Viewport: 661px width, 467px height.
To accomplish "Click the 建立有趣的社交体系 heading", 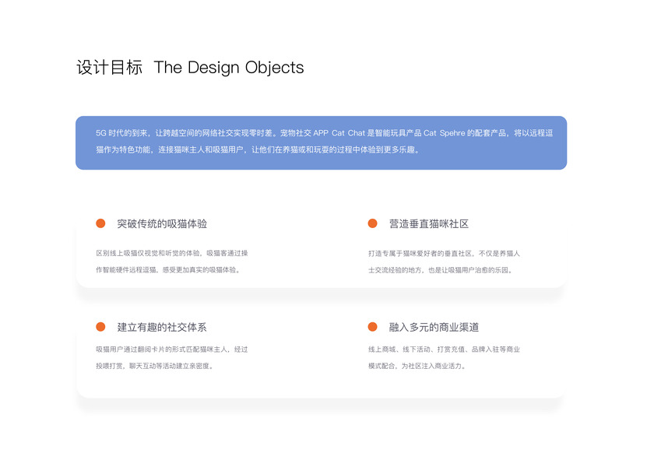I will click(162, 327).
